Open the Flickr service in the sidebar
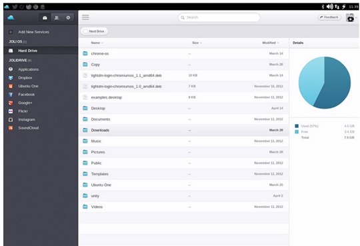The height and width of the screenshot is (246, 360). pos(23,111)
